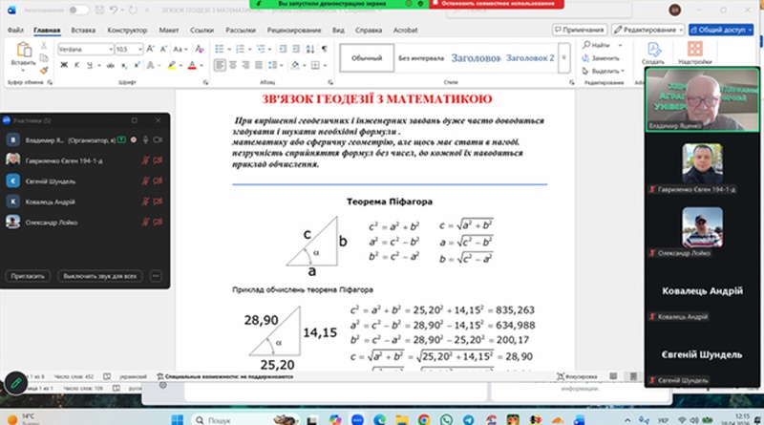This screenshot has width=764, height=425.
Task: Toggle bold formatting in the ribbon
Action: [x=64, y=65]
